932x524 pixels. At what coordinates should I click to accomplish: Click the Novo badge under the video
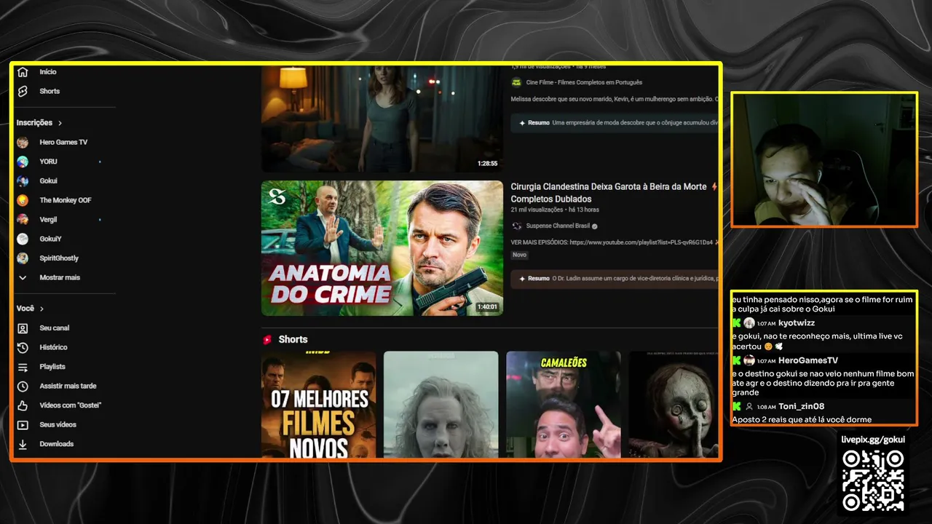(x=519, y=255)
